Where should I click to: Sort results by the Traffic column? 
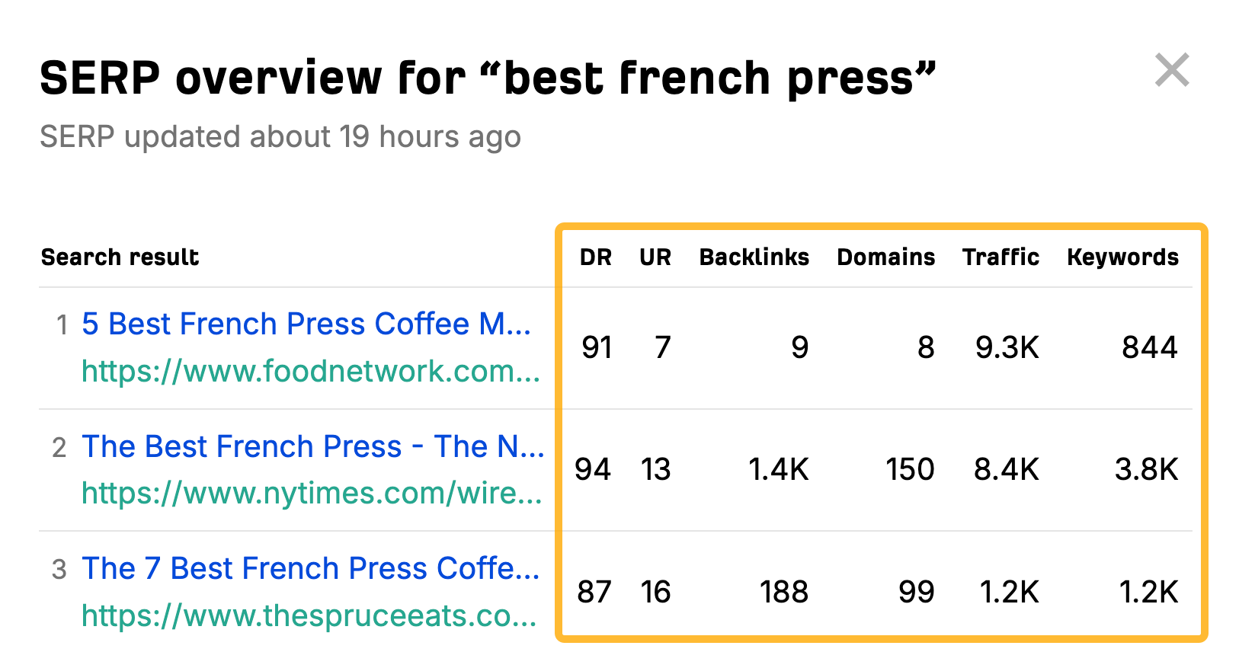tap(1001, 257)
